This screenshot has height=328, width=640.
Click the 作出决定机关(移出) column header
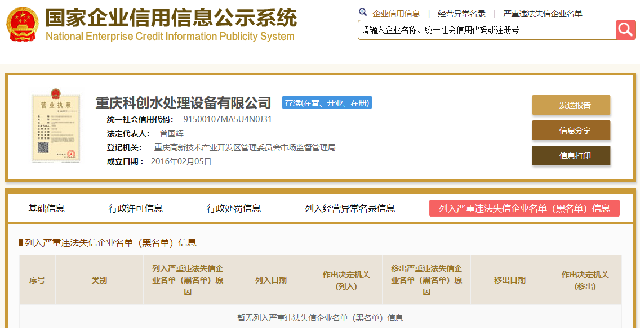[x=585, y=280]
